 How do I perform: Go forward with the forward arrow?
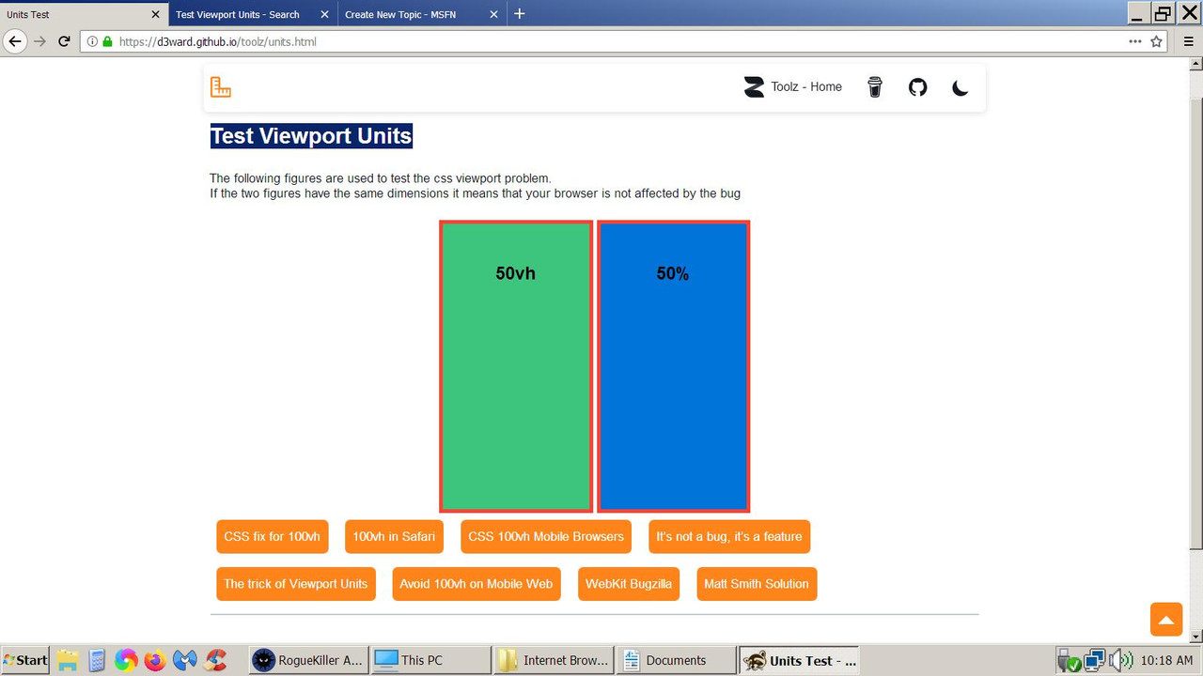(39, 41)
